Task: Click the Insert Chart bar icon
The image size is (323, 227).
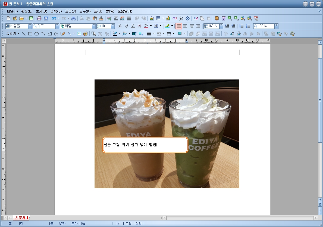Action: (168, 18)
